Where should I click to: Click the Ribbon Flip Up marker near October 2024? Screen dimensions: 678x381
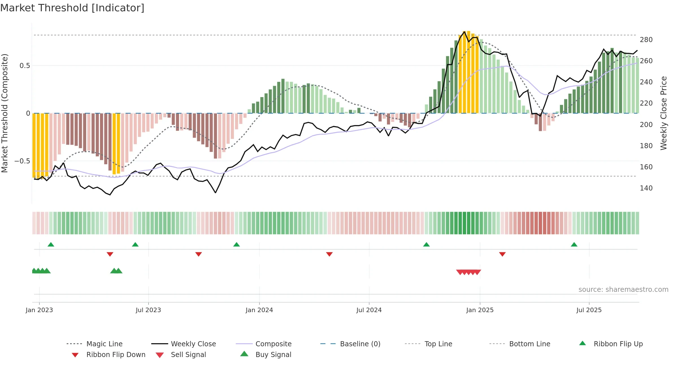tap(426, 244)
